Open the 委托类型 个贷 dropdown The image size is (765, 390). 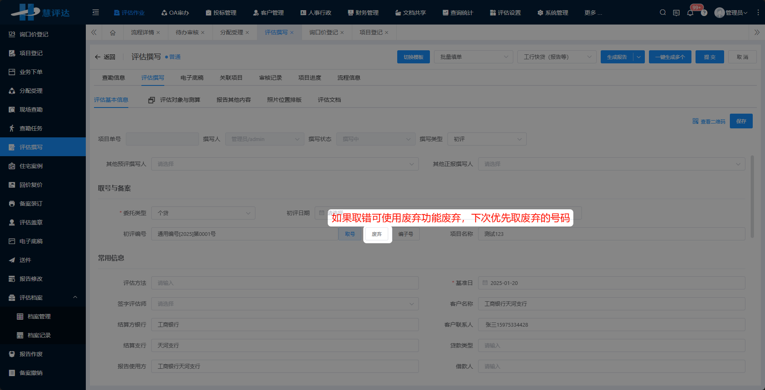pos(203,213)
